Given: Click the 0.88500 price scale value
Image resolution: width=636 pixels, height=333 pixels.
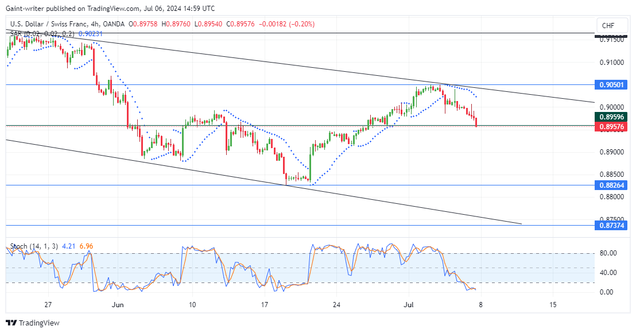Looking at the screenshot, I should (x=612, y=175).
